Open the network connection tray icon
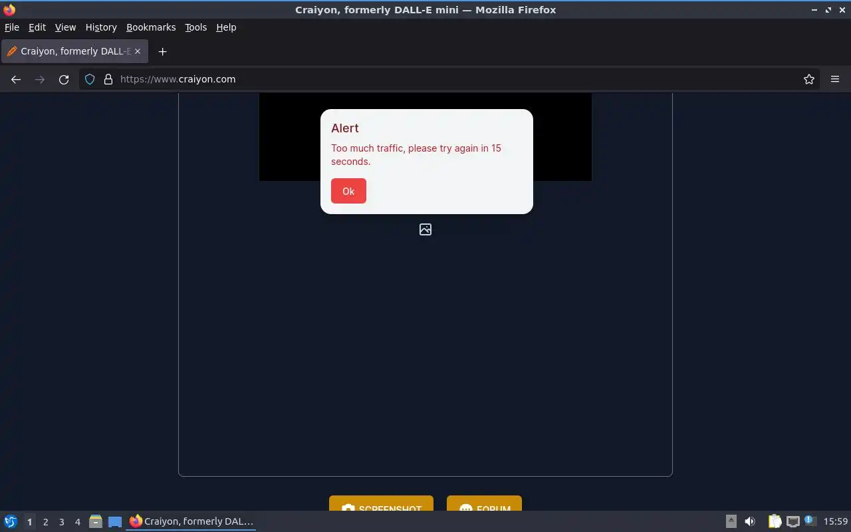 click(792, 521)
